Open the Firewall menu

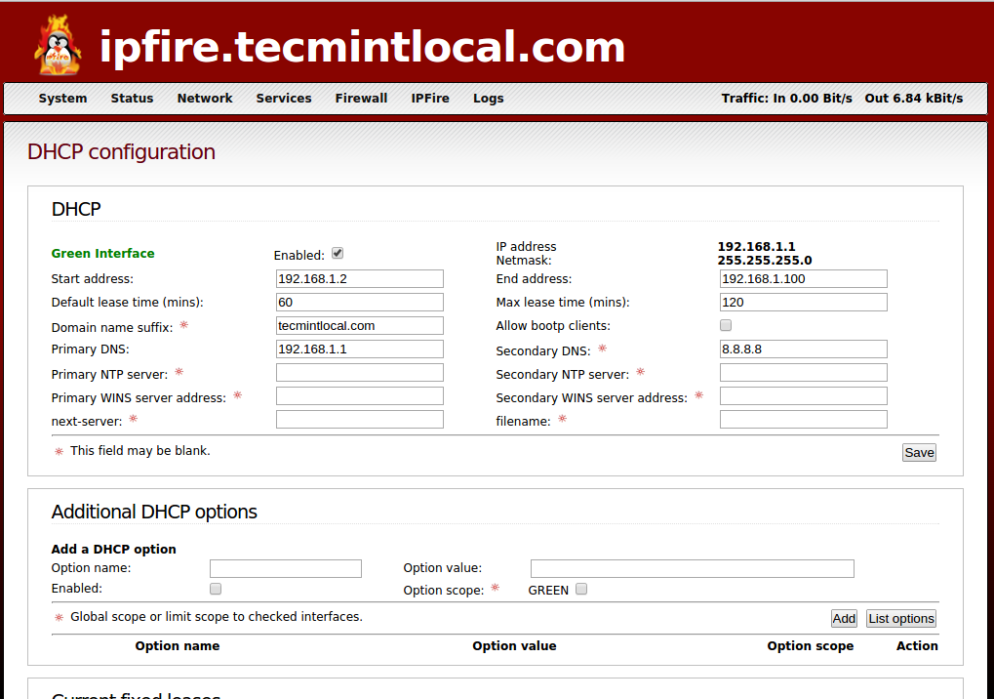pyautogui.click(x=361, y=99)
